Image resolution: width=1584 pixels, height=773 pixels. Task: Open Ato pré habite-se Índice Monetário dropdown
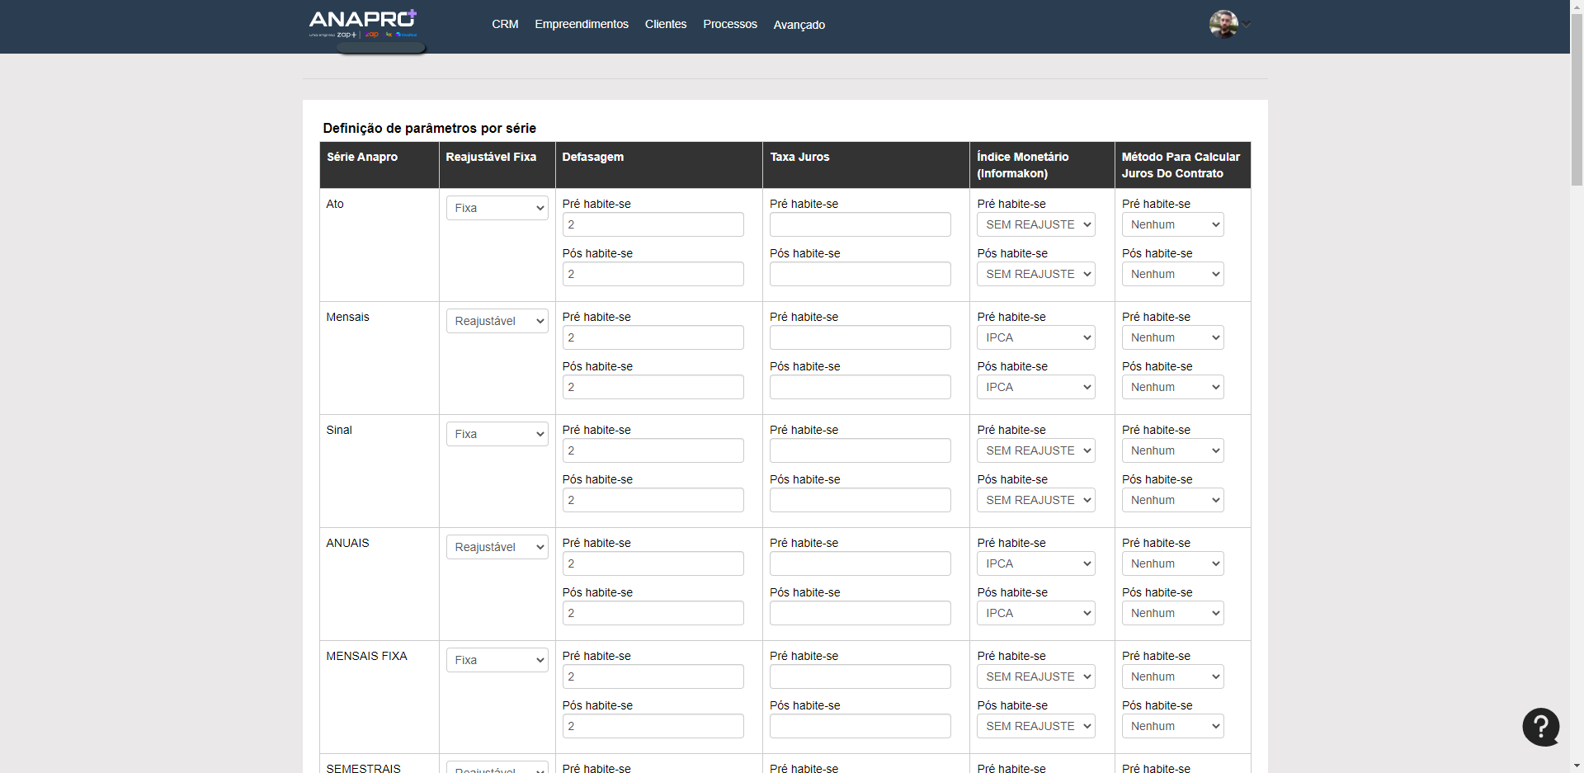point(1035,224)
